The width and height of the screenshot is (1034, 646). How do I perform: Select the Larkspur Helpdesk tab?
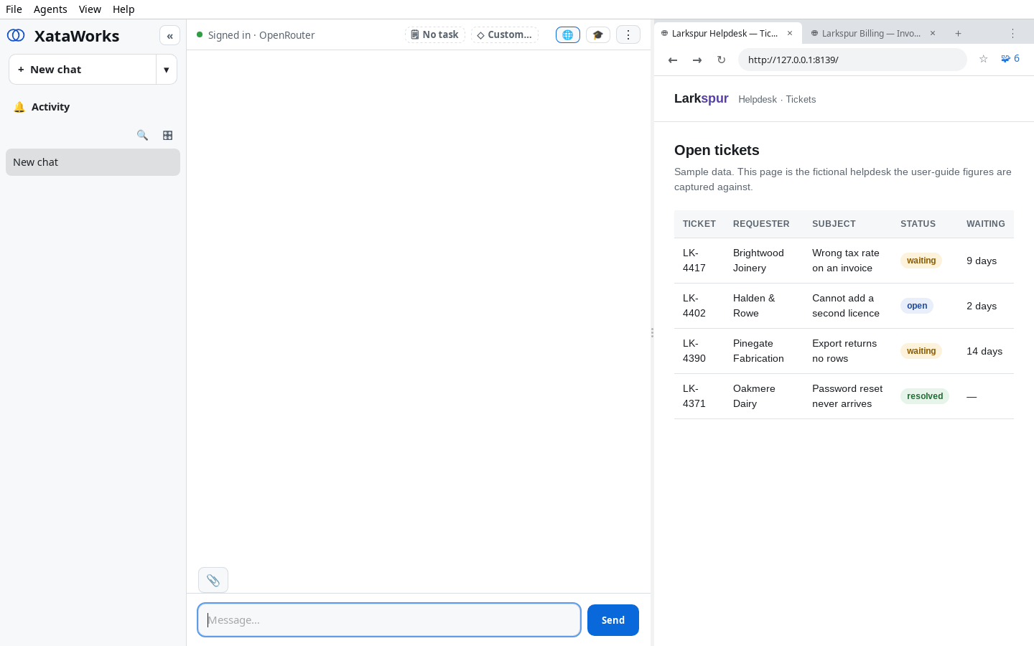(728, 33)
